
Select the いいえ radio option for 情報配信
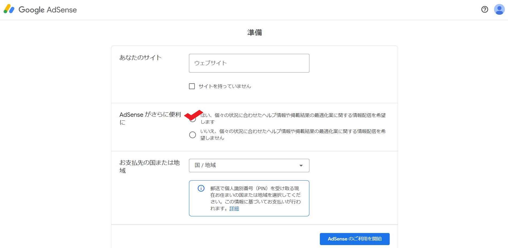(x=192, y=135)
